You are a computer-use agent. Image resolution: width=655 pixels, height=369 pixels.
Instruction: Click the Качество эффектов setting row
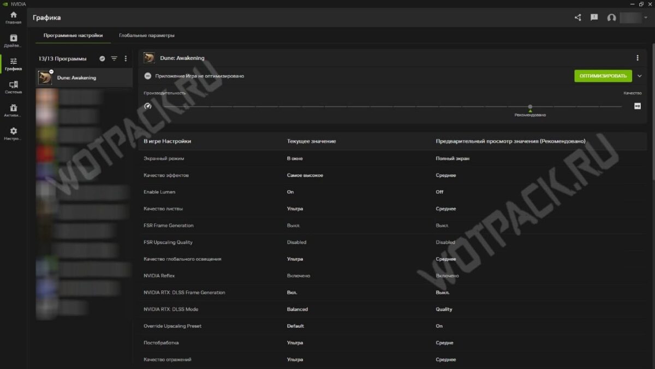(392, 176)
